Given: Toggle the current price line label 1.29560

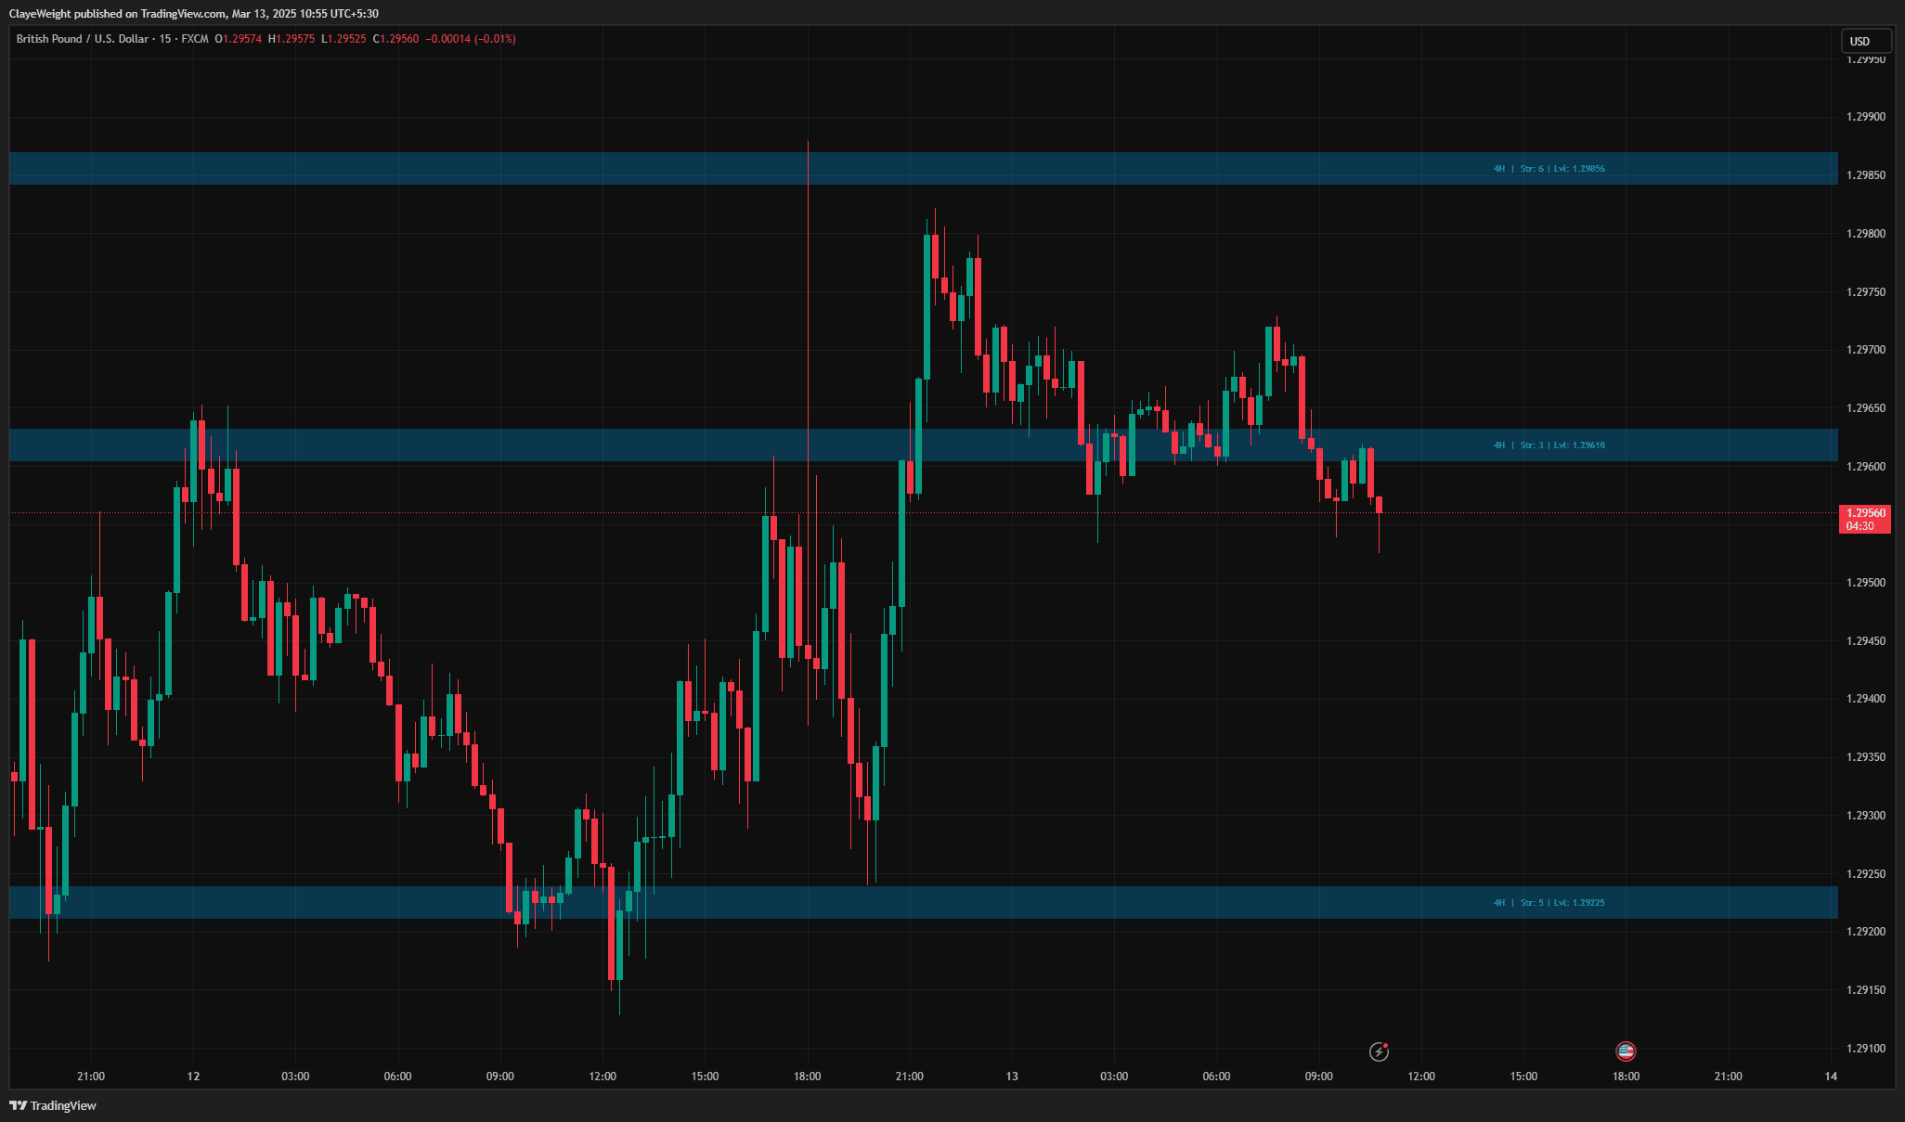Looking at the screenshot, I should click(1865, 511).
